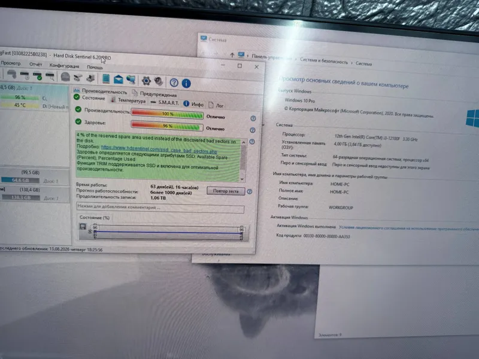This screenshot has height=359, width=479.
Task: Switch to the Производительность tab
Action: coord(101,91)
